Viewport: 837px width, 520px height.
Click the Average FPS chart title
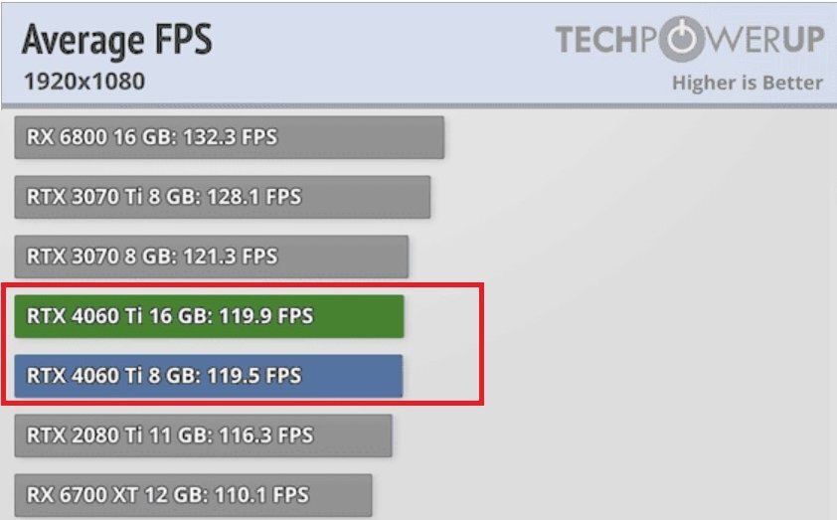tap(117, 41)
